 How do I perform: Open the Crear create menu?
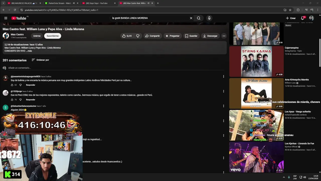[291, 18]
